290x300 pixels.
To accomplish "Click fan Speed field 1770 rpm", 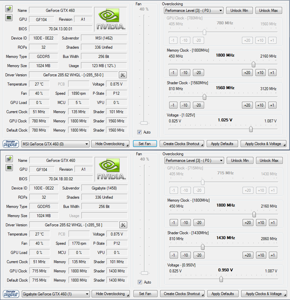I will (x=79, y=243).
